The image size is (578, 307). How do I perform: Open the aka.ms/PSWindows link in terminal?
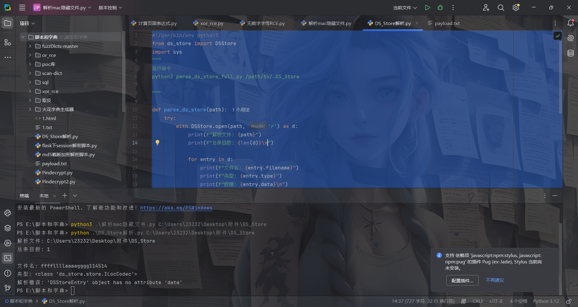(176, 208)
